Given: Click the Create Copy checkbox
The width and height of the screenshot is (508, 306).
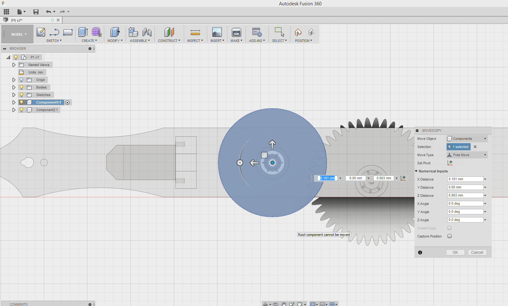Looking at the screenshot, I should (x=450, y=228).
